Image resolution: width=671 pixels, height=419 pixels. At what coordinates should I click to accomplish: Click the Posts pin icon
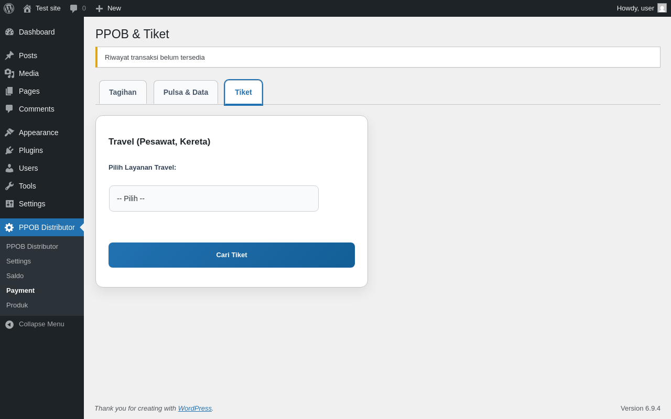coord(9,56)
